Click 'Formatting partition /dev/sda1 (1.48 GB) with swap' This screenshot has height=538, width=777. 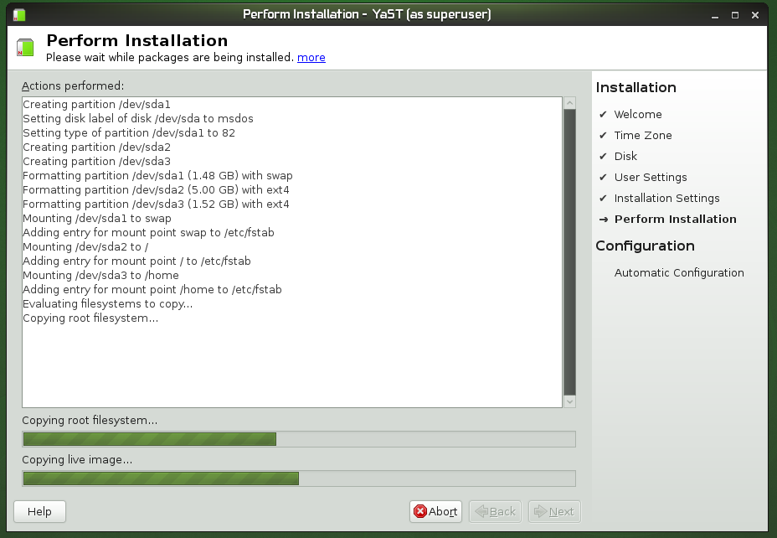click(x=157, y=176)
